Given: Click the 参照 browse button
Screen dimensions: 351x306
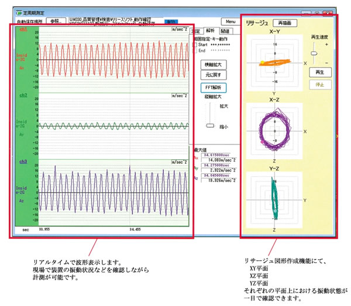Looking at the screenshot, I should coord(56,20).
